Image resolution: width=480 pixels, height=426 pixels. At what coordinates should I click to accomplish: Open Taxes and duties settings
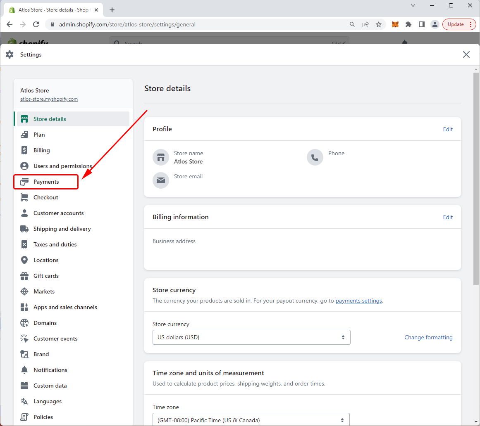point(73,244)
